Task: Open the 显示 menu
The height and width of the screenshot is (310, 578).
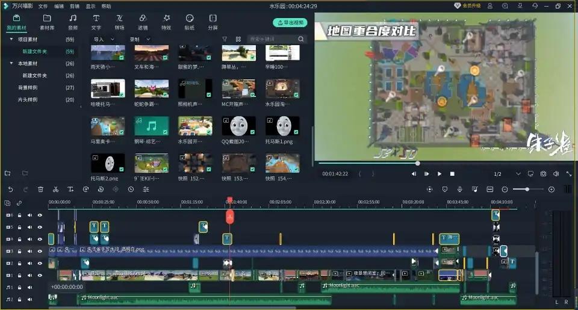Action: [90, 6]
